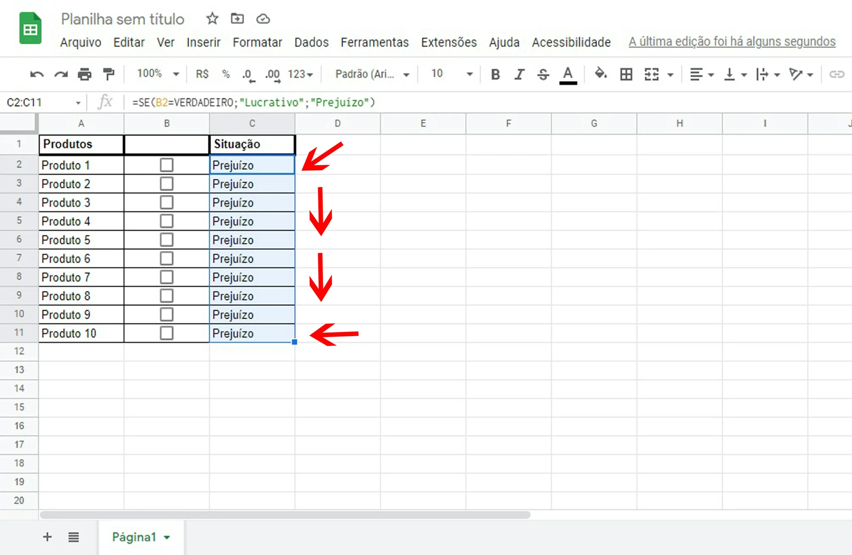
Task: Click the text rotation icon
Action: point(795,74)
